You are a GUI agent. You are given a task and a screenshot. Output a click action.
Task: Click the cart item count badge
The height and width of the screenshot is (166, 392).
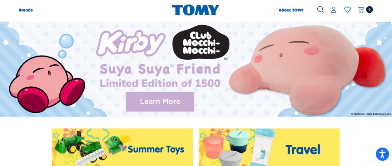[369, 10]
